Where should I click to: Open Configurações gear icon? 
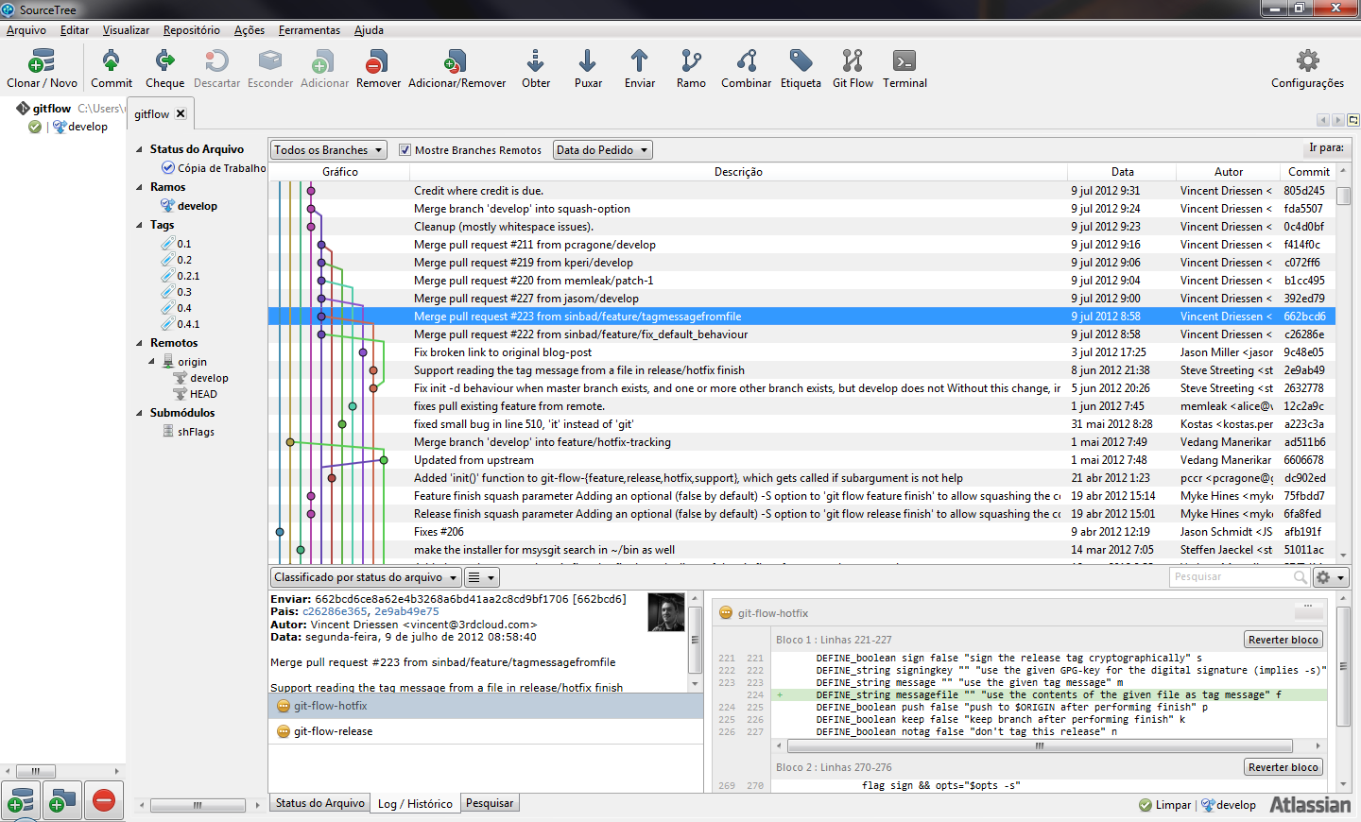click(1307, 61)
